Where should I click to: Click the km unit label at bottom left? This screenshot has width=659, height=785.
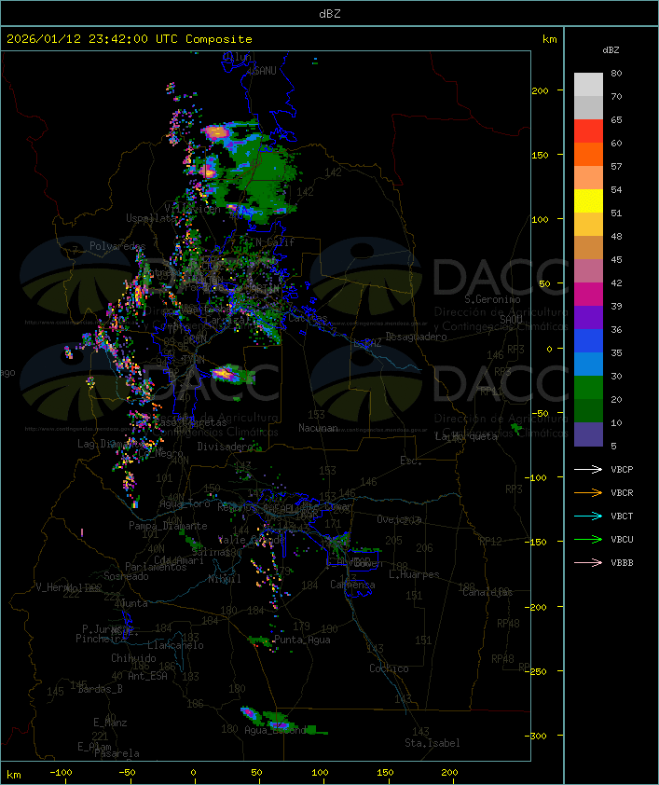click(13, 775)
